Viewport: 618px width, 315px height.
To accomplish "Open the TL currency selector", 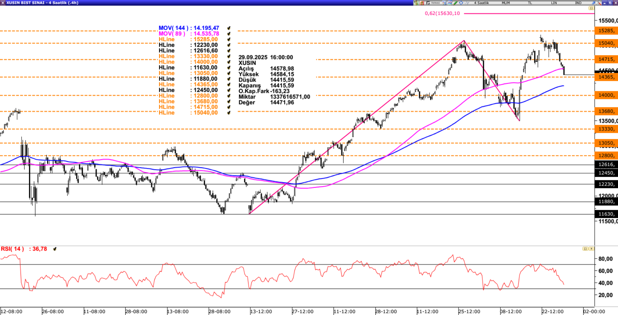I will tap(530, 3).
